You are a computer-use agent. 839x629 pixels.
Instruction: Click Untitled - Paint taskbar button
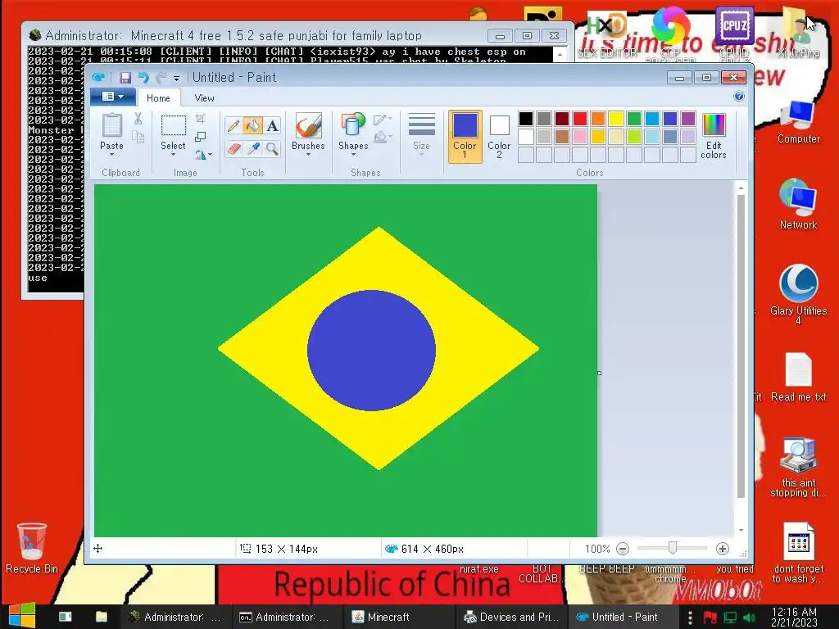click(x=622, y=617)
